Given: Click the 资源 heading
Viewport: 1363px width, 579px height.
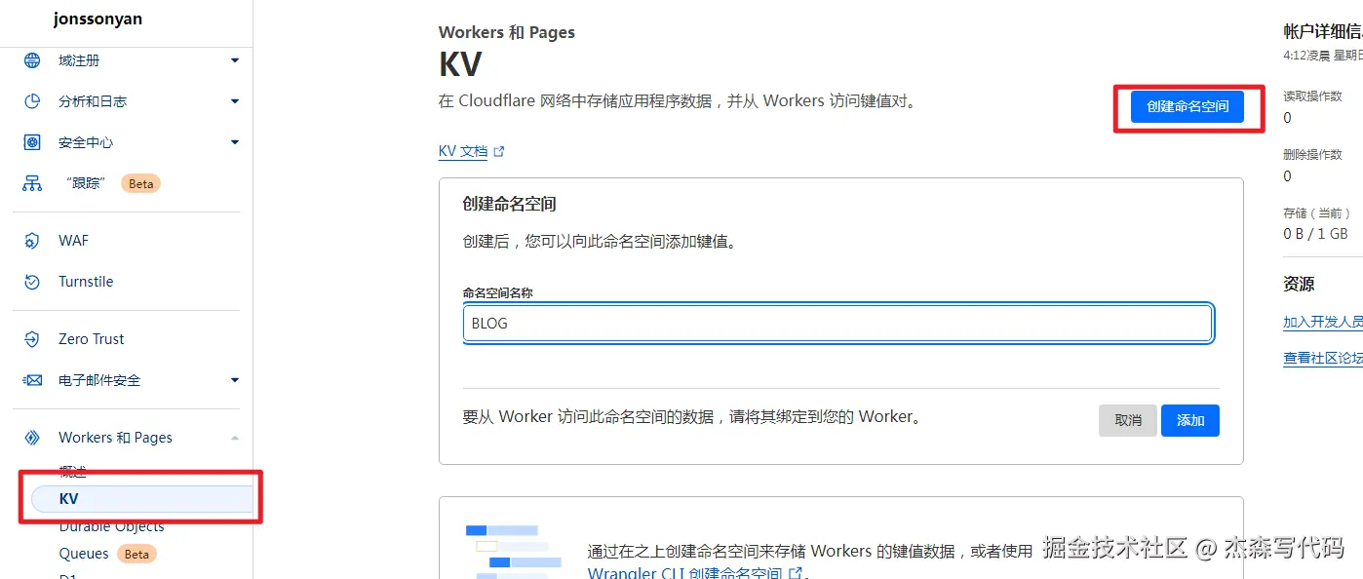Looking at the screenshot, I should click(x=1299, y=285).
